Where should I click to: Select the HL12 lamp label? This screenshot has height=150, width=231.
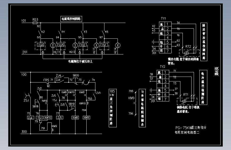click(72, 52)
